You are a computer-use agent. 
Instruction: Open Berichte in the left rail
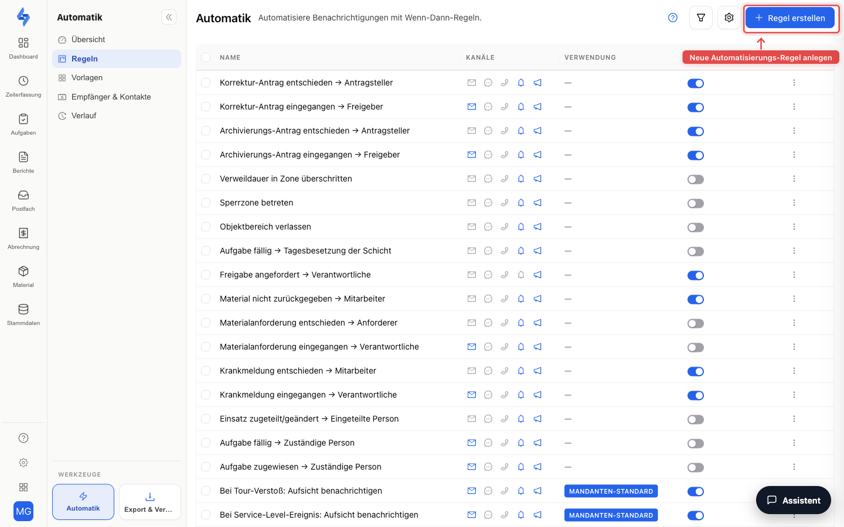point(23,162)
